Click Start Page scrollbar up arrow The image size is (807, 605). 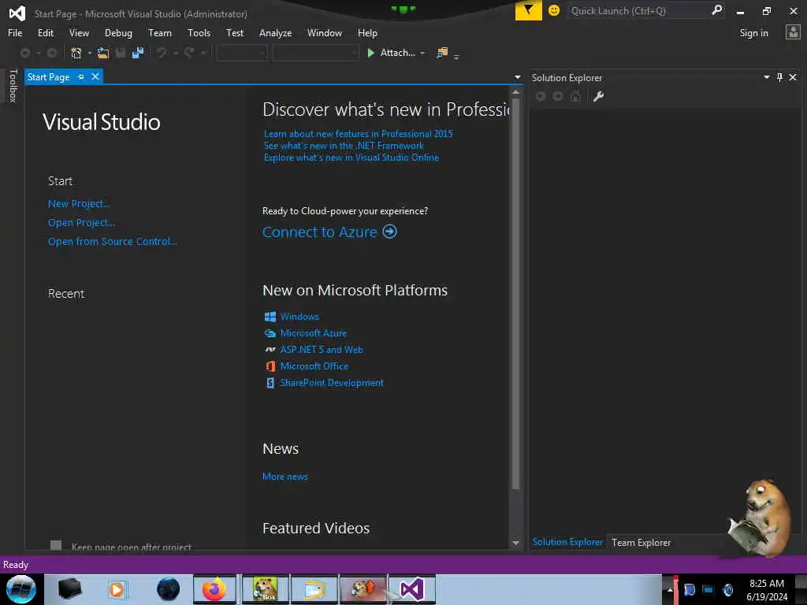515,92
